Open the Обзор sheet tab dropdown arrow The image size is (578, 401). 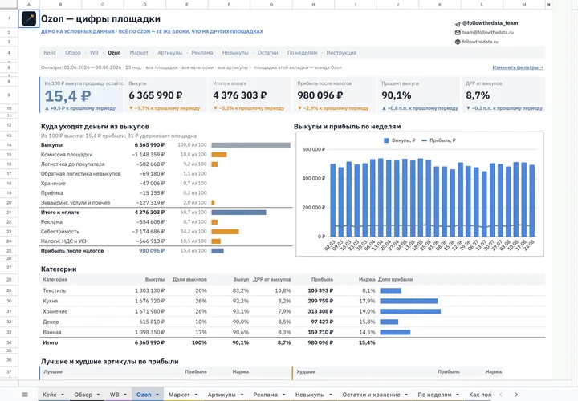click(x=98, y=395)
